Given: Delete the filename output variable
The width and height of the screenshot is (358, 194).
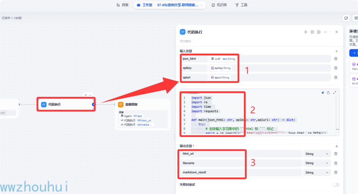Looking at the screenshot, I should (335, 163).
